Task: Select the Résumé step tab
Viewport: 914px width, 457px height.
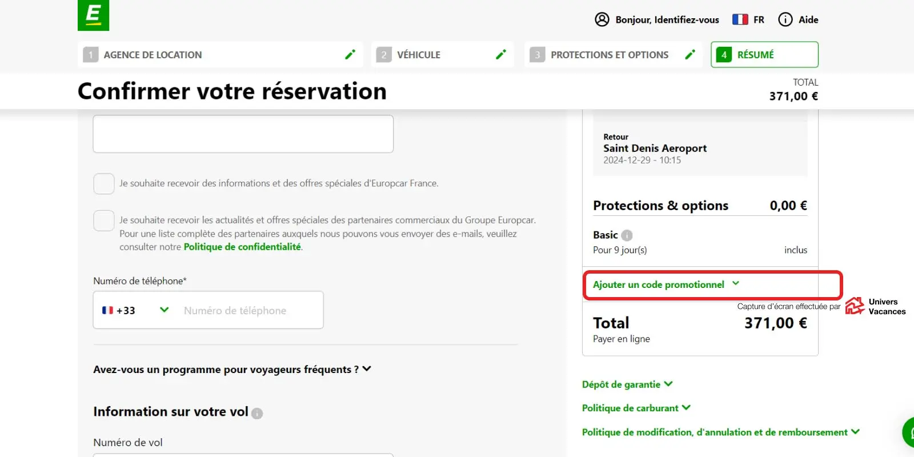Action: (764, 55)
